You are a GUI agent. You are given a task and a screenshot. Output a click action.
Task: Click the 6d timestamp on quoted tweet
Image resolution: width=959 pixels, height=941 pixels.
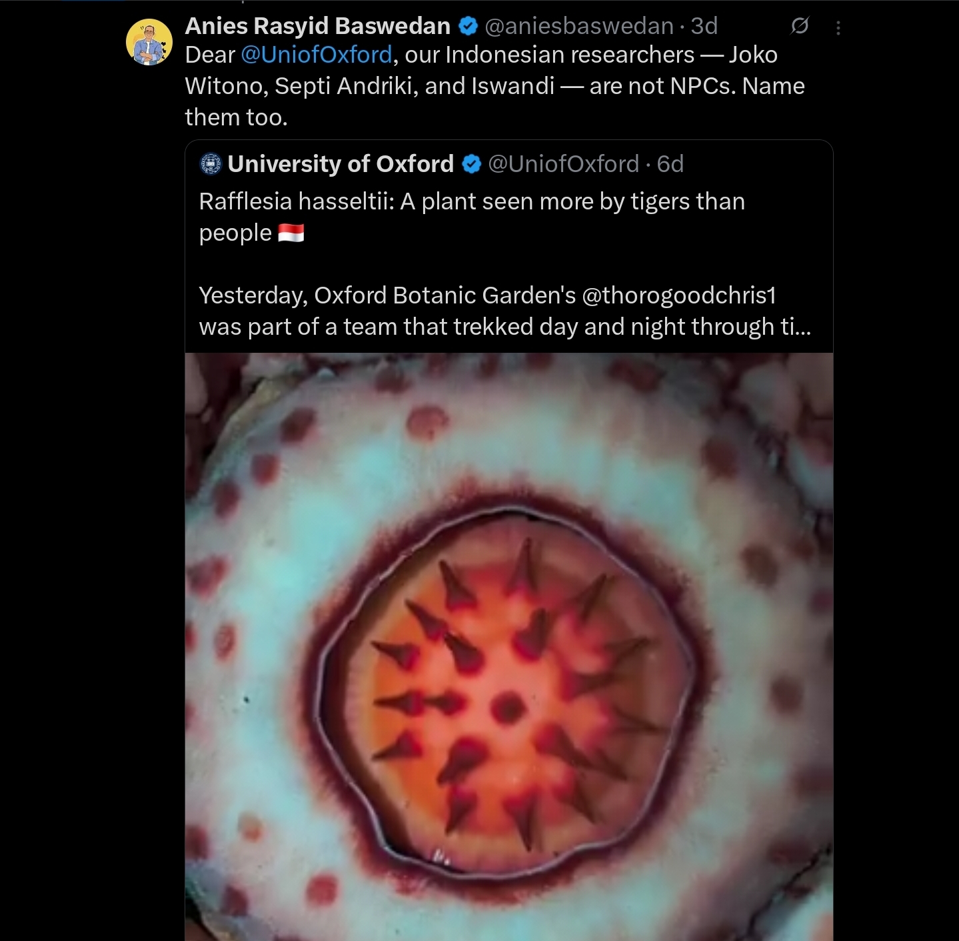[670, 164]
